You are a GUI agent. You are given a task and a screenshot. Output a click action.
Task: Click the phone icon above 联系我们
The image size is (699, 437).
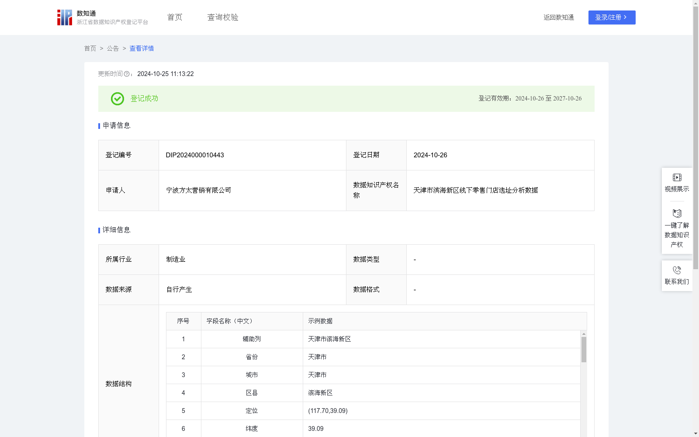coord(677,269)
